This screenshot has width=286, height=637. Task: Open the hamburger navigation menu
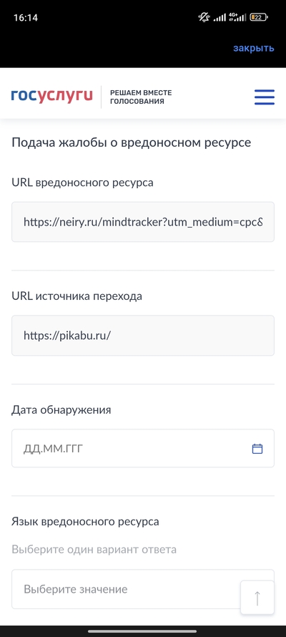(x=265, y=97)
